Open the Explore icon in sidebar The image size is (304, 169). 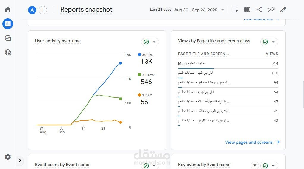(x=8, y=38)
